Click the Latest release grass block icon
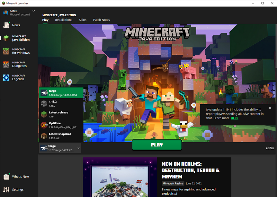Viewport: 277px width, 197px height. [x=44, y=114]
